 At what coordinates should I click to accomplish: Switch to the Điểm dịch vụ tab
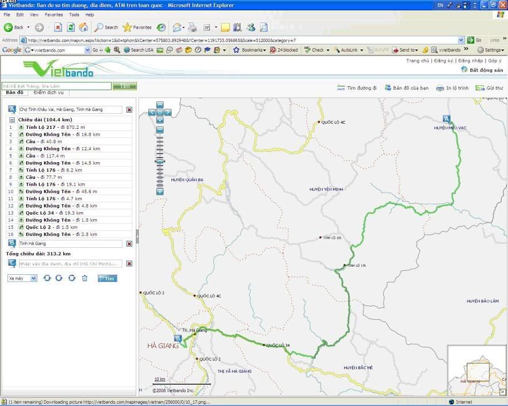pos(48,93)
